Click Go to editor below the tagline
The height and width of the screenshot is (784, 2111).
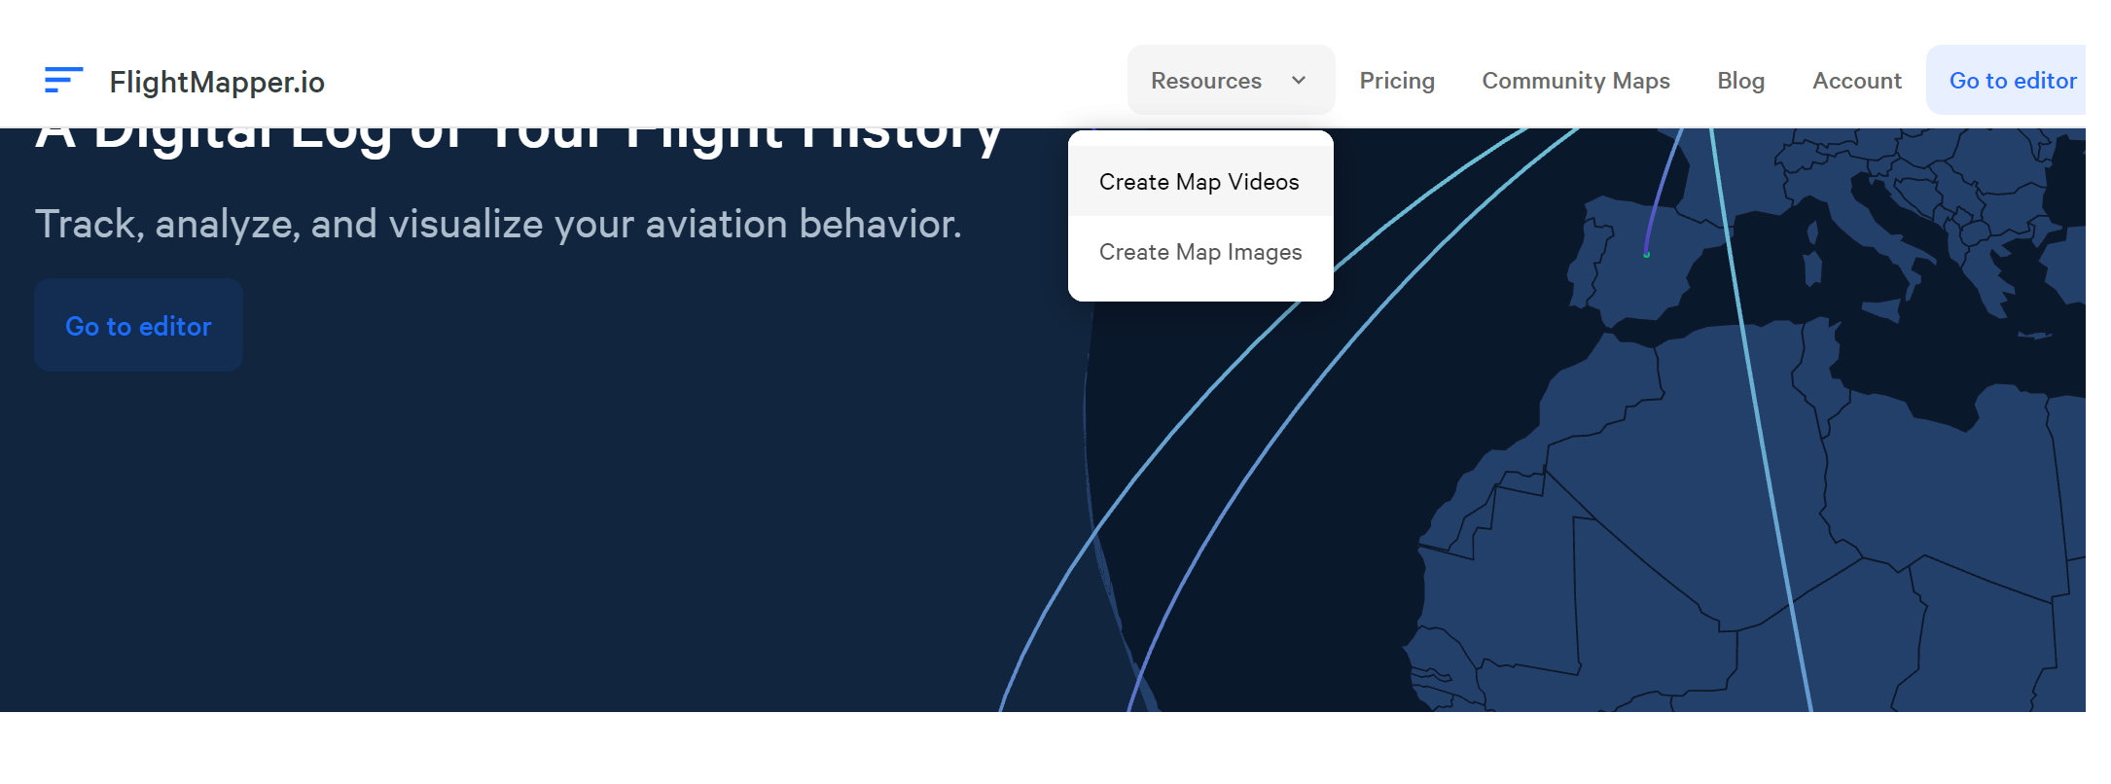[138, 326]
